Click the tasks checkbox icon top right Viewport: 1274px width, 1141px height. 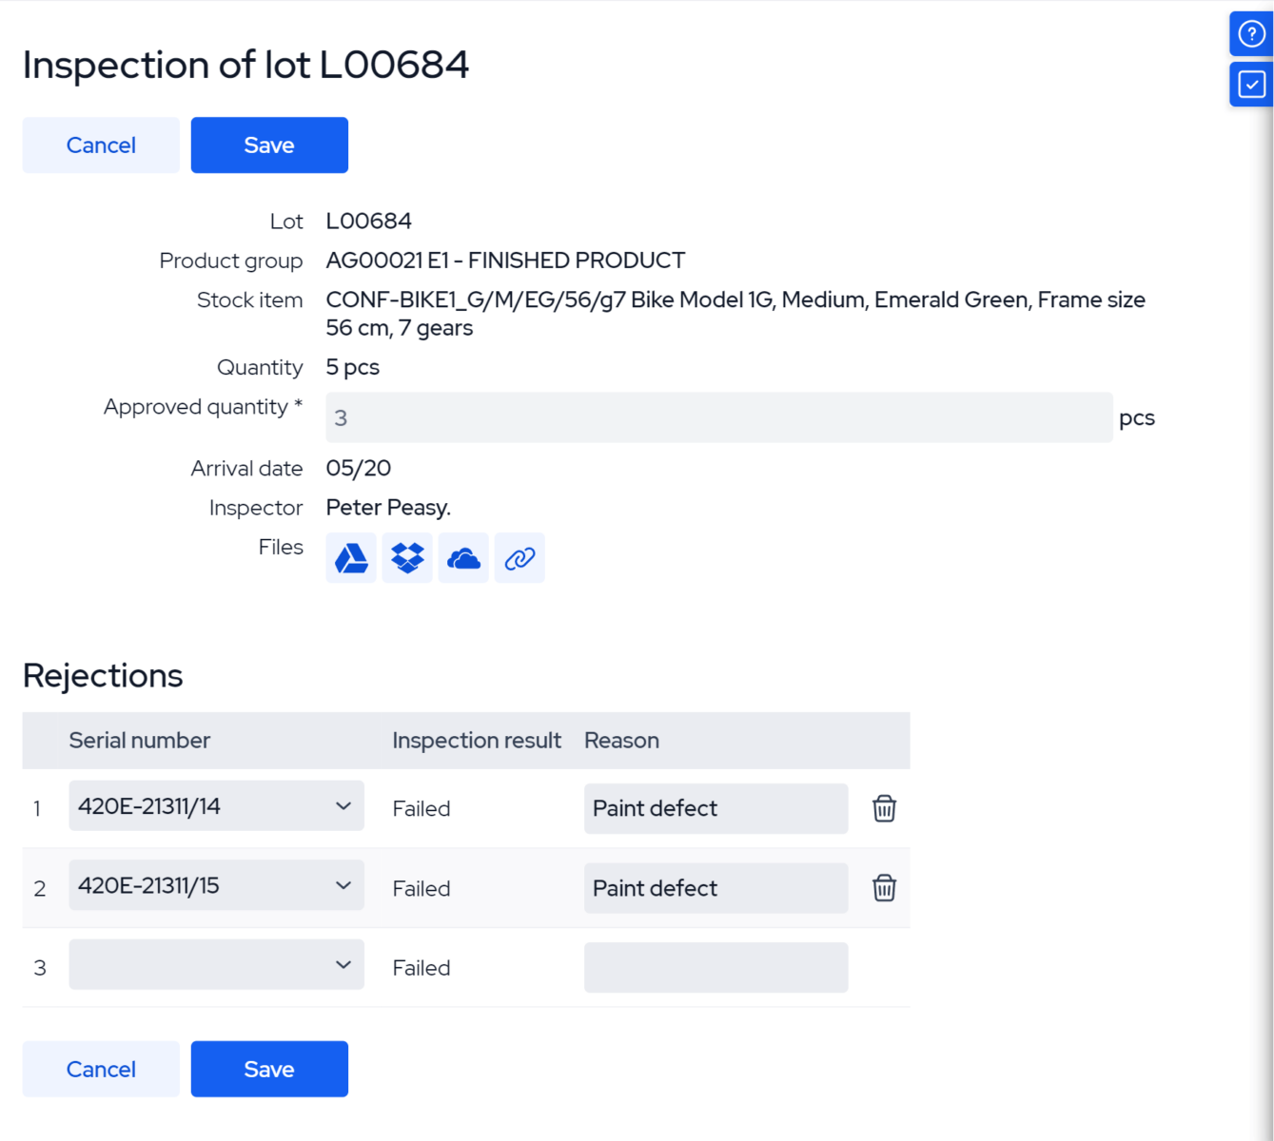1250,85
